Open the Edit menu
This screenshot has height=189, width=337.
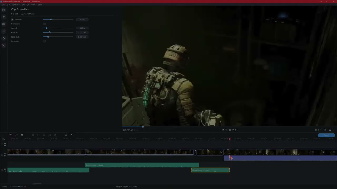coord(9,4)
